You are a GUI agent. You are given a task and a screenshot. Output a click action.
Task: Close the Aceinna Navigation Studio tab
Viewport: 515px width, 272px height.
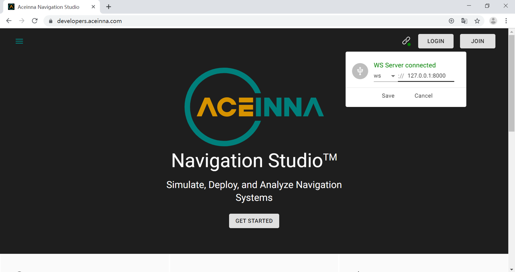tap(93, 7)
